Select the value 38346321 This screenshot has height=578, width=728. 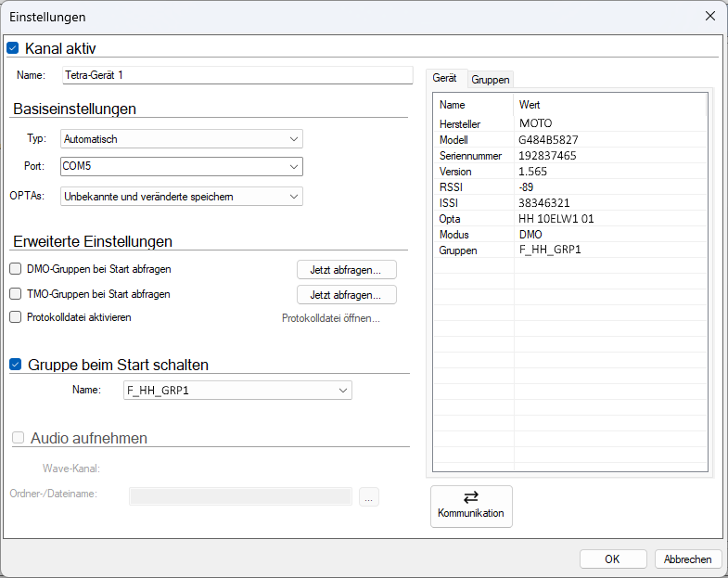pos(544,203)
